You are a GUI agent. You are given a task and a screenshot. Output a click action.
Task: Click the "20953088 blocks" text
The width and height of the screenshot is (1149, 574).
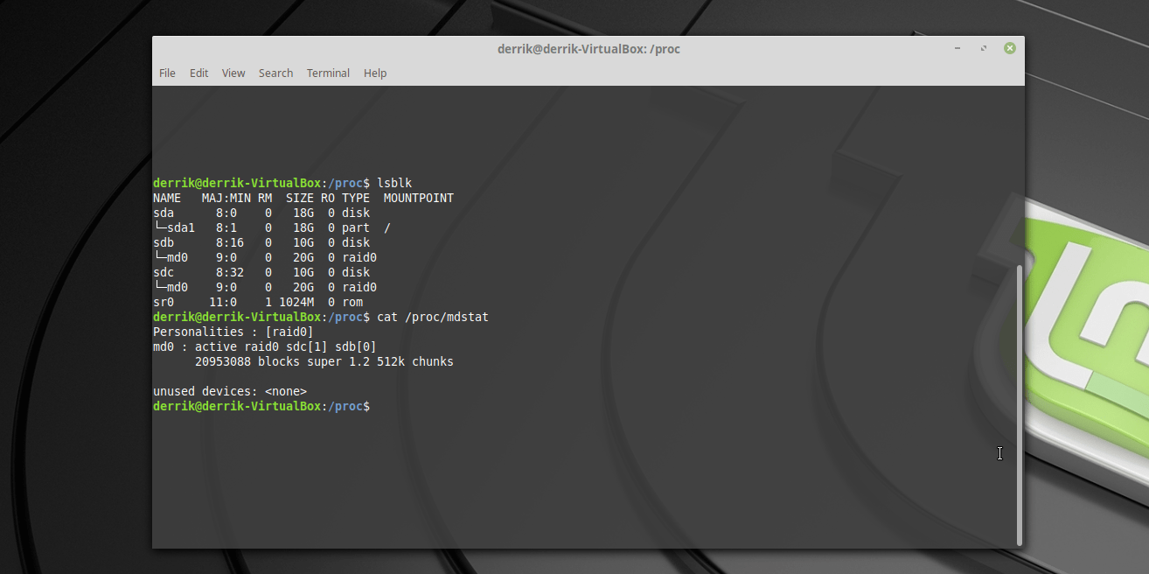[x=247, y=361]
